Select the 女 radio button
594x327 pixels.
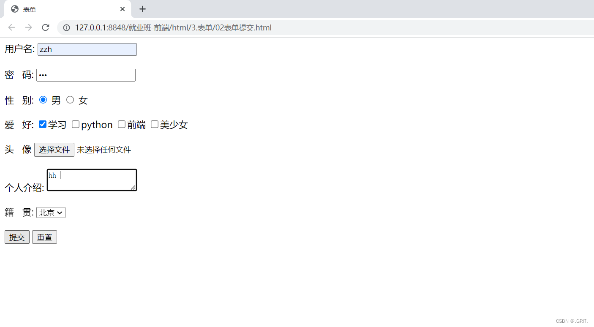(x=70, y=100)
